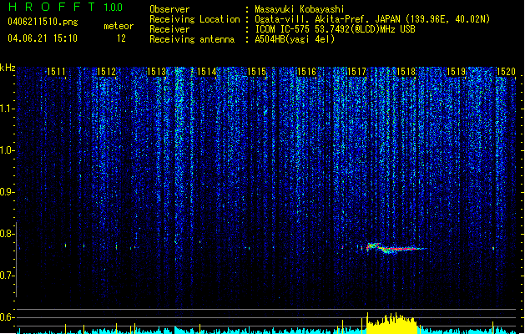Select the filename 0406211510.png
Image resolution: width=525 pixels, height=334 pixels.
tap(43, 22)
